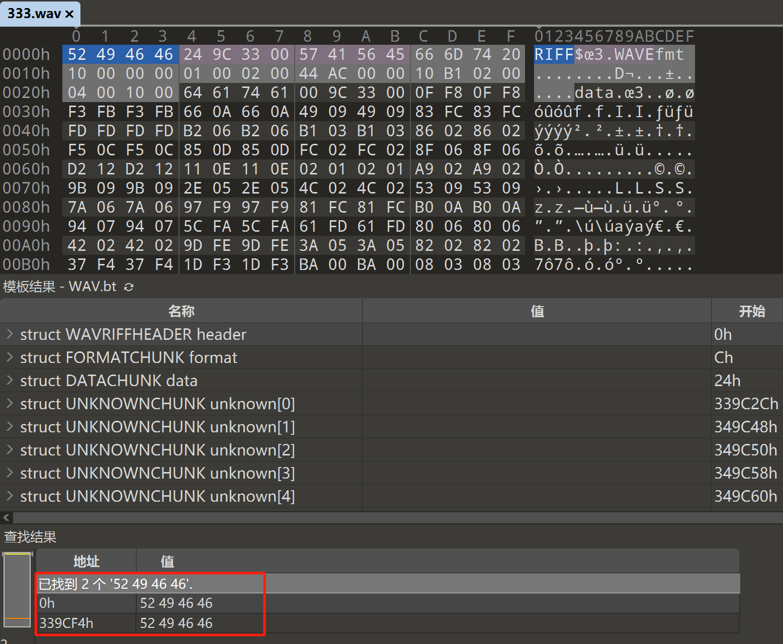Click the start offset Ch

(724, 357)
